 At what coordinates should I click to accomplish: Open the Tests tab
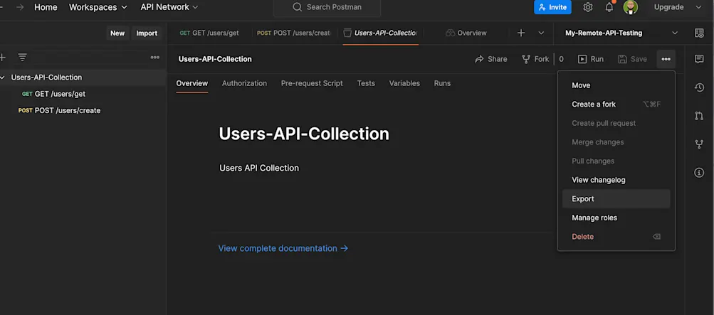point(366,83)
